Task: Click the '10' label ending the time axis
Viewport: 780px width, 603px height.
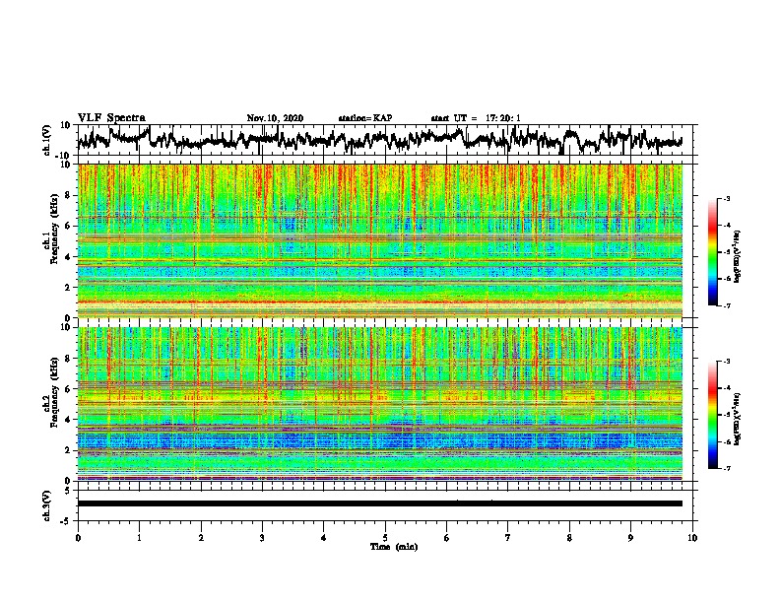Action: coord(692,538)
